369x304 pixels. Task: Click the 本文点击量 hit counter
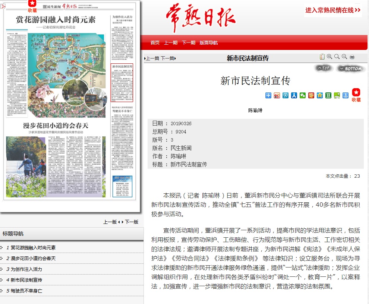[x=343, y=176]
